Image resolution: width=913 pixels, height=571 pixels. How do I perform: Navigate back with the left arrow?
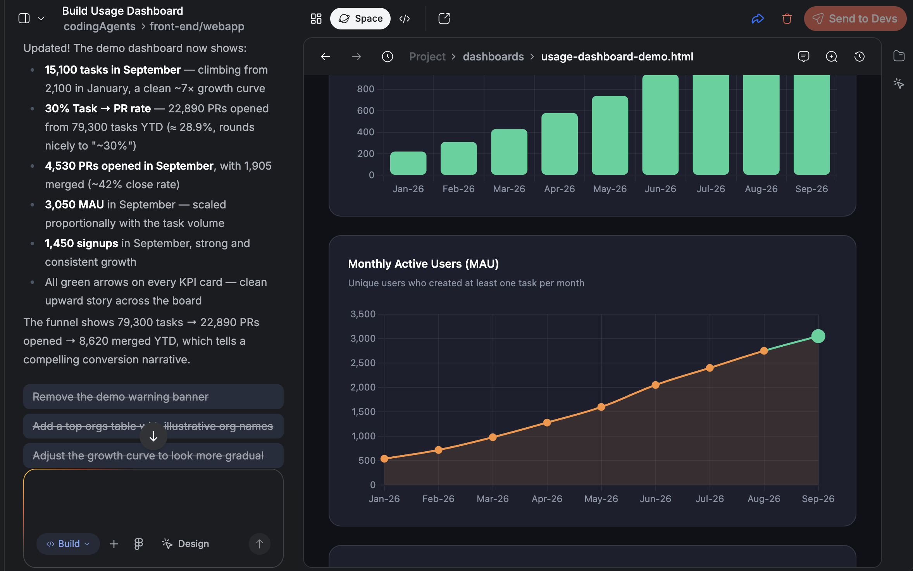[326, 57]
